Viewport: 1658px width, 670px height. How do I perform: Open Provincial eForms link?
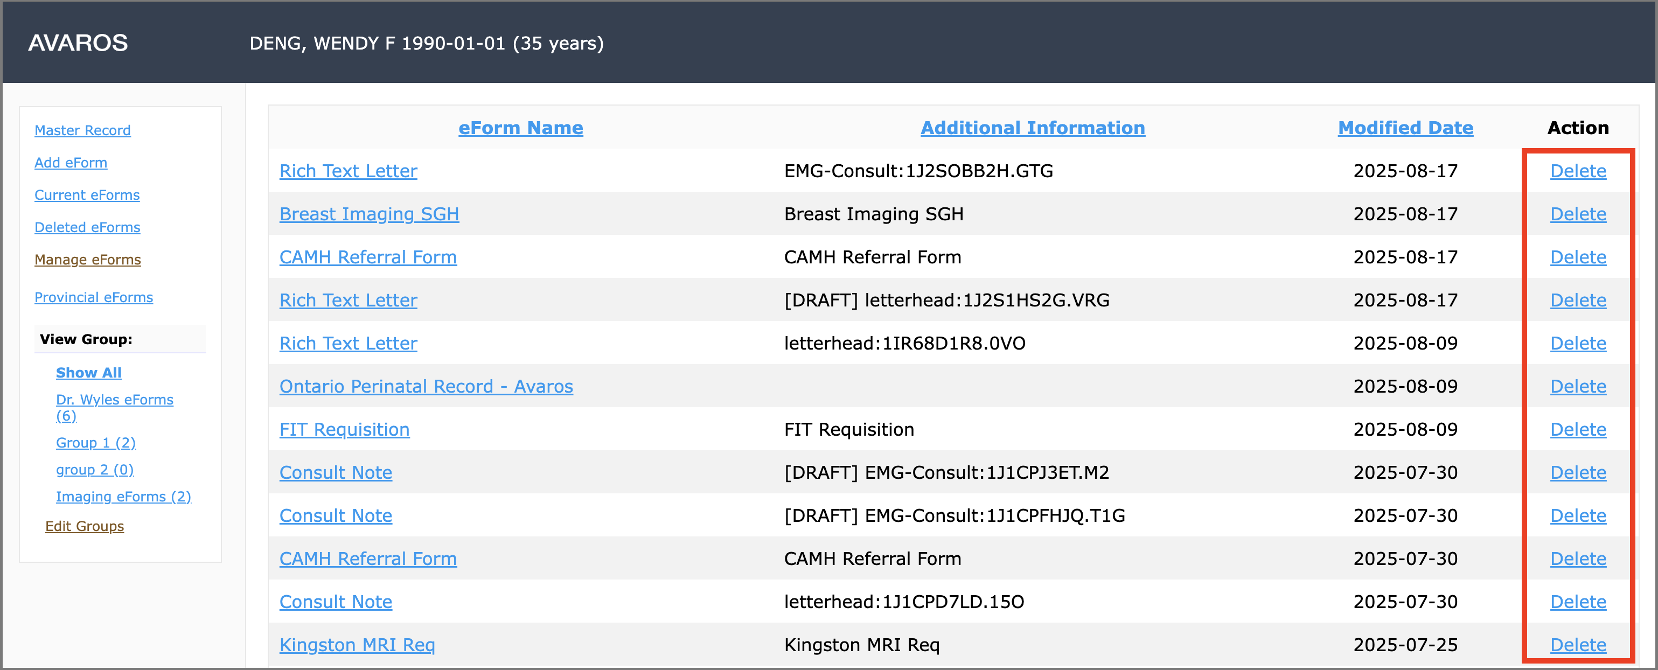(x=93, y=297)
